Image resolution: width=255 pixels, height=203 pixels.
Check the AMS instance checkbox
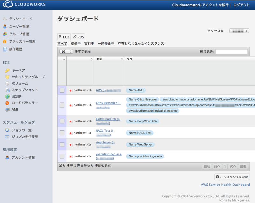pyautogui.click(x=62, y=90)
